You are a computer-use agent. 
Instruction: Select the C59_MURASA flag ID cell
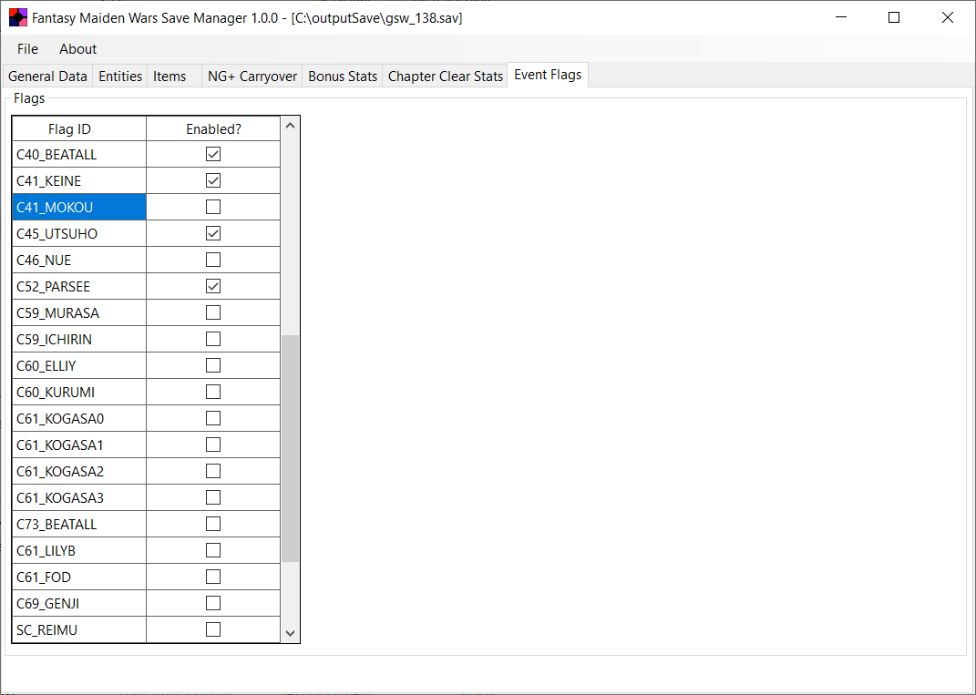(x=79, y=313)
